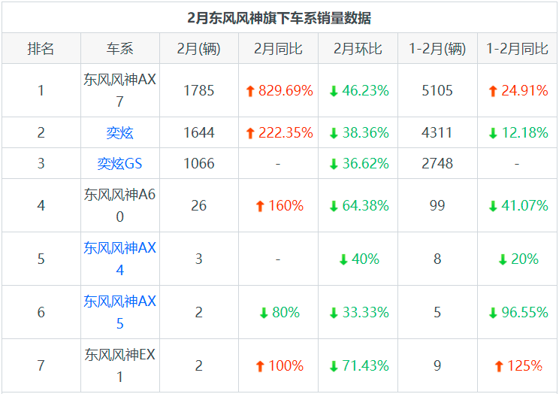Select the 排名 column header
This screenshot has width=559, height=394.
point(41,49)
